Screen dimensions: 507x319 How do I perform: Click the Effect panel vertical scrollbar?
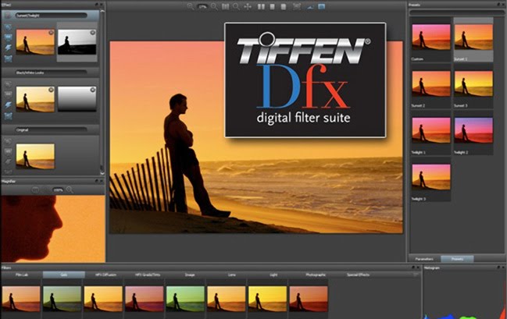pyautogui.click(x=102, y=90)
